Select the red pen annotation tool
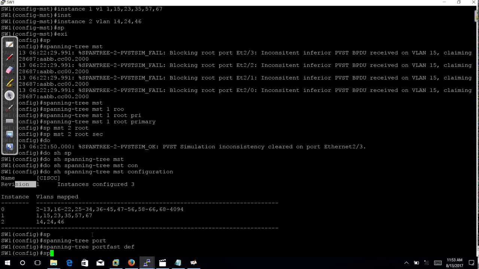479x269 pixels. tap(10, 57)
